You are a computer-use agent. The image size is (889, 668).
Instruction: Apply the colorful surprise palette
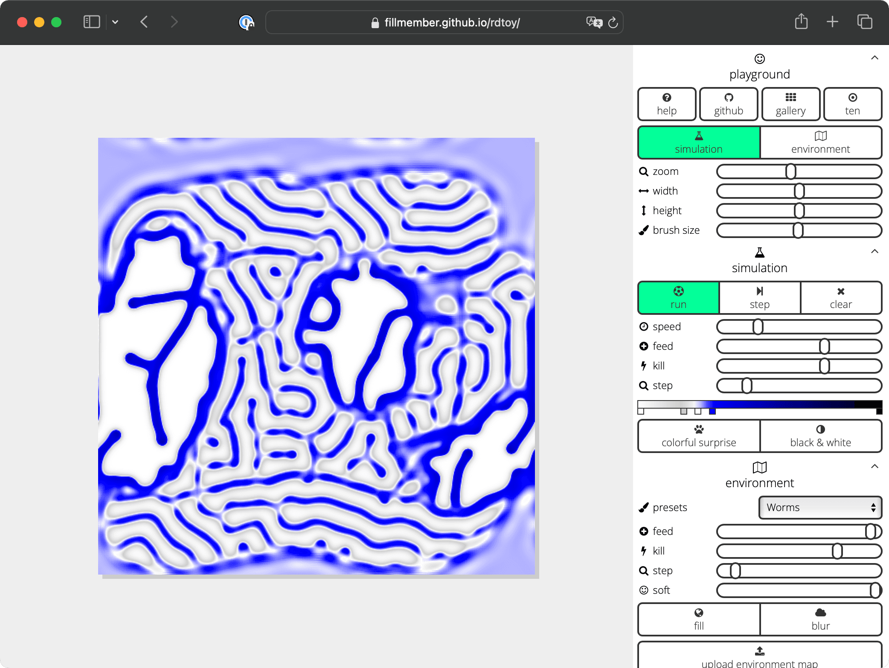[699, 436]
